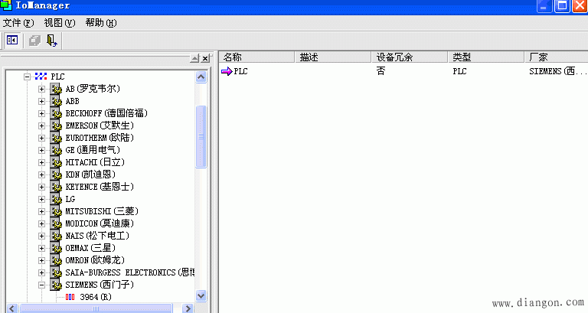The height and width of the screenshot is (313, 588).
Task: Select the OEMAX (三星) tree label
Action: pos(90,248)
